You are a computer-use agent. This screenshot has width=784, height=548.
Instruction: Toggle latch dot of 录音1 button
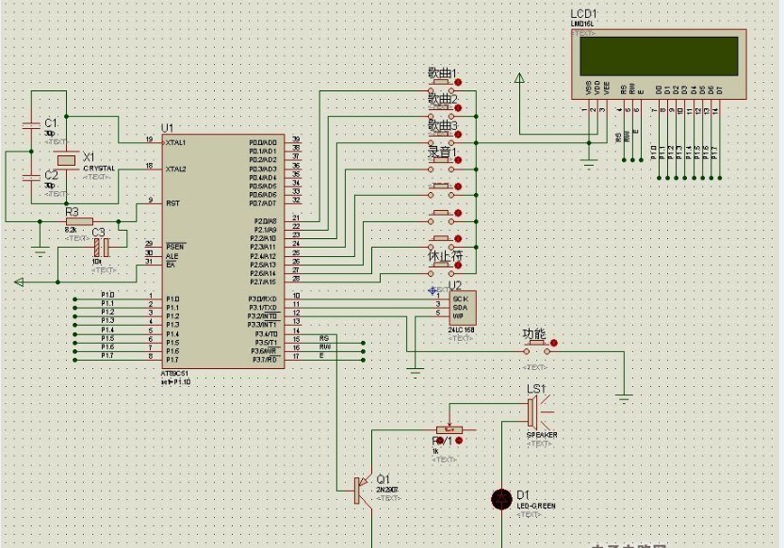click(x=458, y=160)
